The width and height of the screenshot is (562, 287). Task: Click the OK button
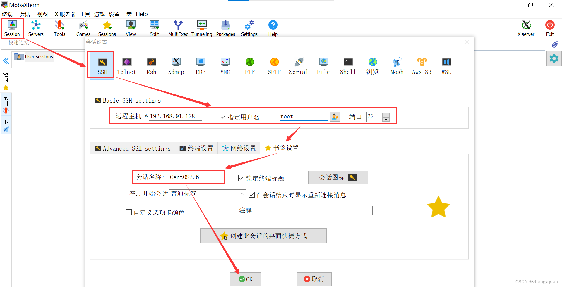tap(246, 279)
